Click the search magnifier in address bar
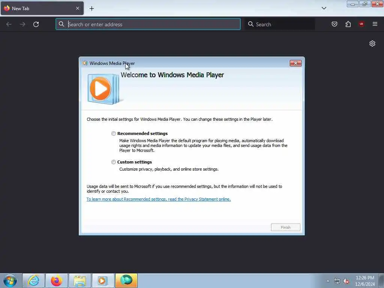 61,24
